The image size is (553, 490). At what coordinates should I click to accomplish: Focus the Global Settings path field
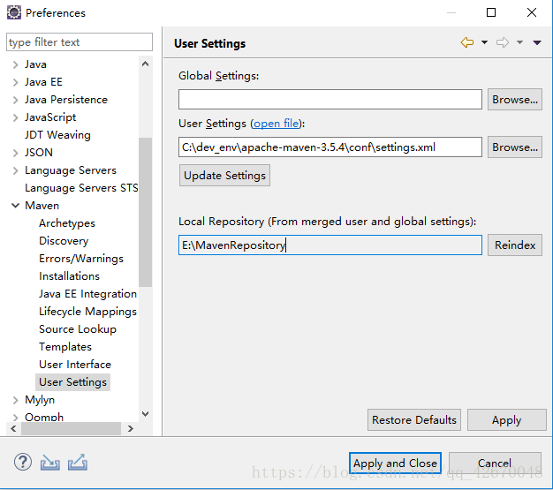point(330,100)
